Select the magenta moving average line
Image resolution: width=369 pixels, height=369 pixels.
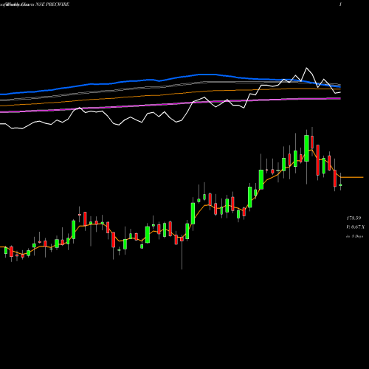170,105
